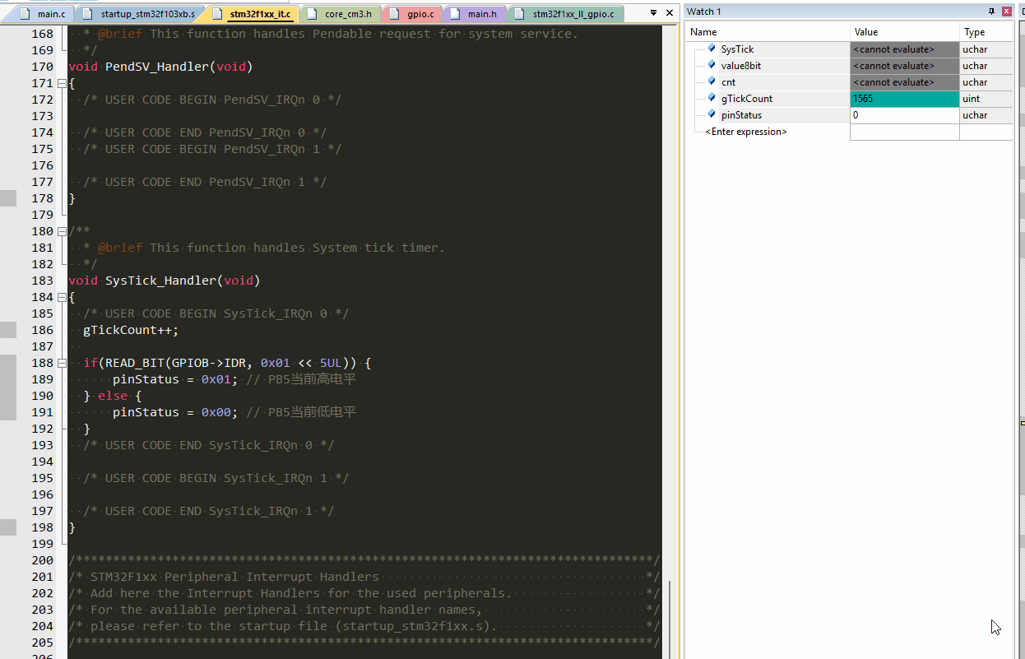
Task: Click the diamond icon beside value8bit watch variable
Action: 709,65
